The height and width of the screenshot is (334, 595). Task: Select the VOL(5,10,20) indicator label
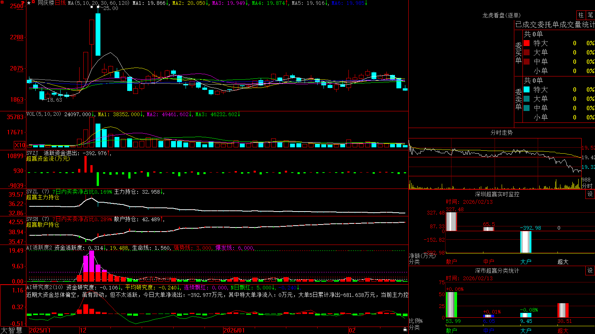coord(44,114)
